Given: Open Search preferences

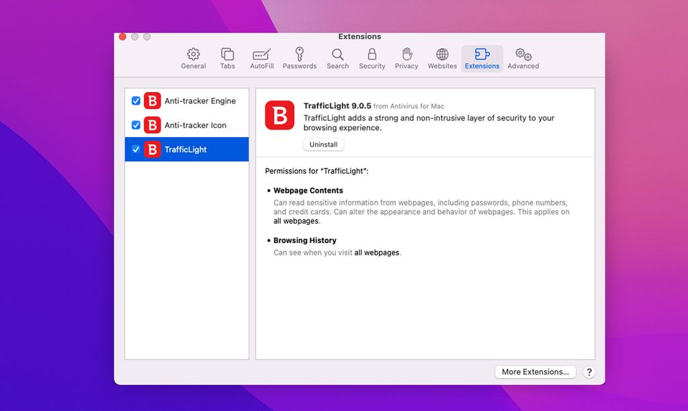Looking at the screenshot, I should click(x=337, y=58).
